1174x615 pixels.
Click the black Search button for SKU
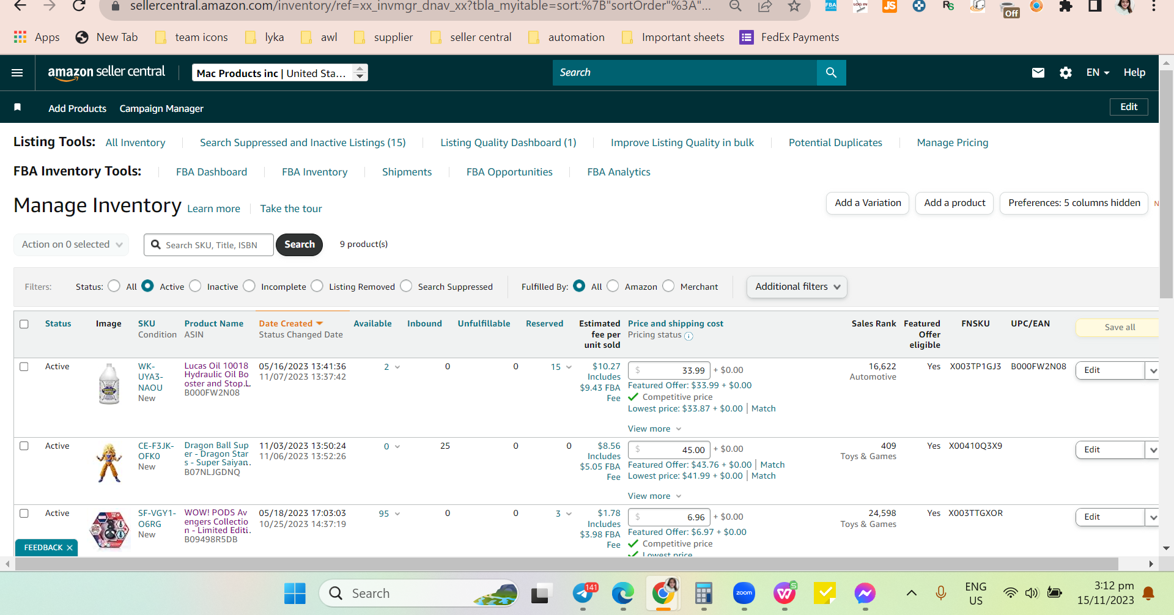tap(299, 245)
